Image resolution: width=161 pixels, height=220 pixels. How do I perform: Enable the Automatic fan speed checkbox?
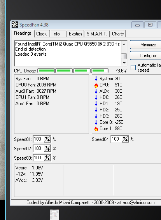(x=133, y=67)
